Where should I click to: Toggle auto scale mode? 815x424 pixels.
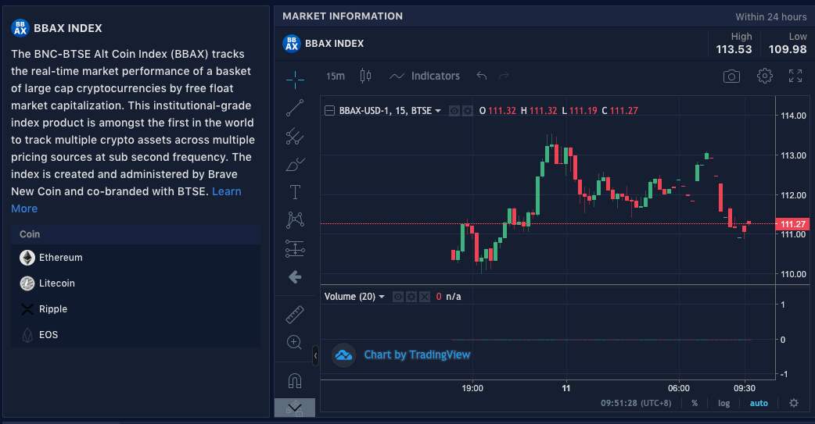(x=759, y=403)
